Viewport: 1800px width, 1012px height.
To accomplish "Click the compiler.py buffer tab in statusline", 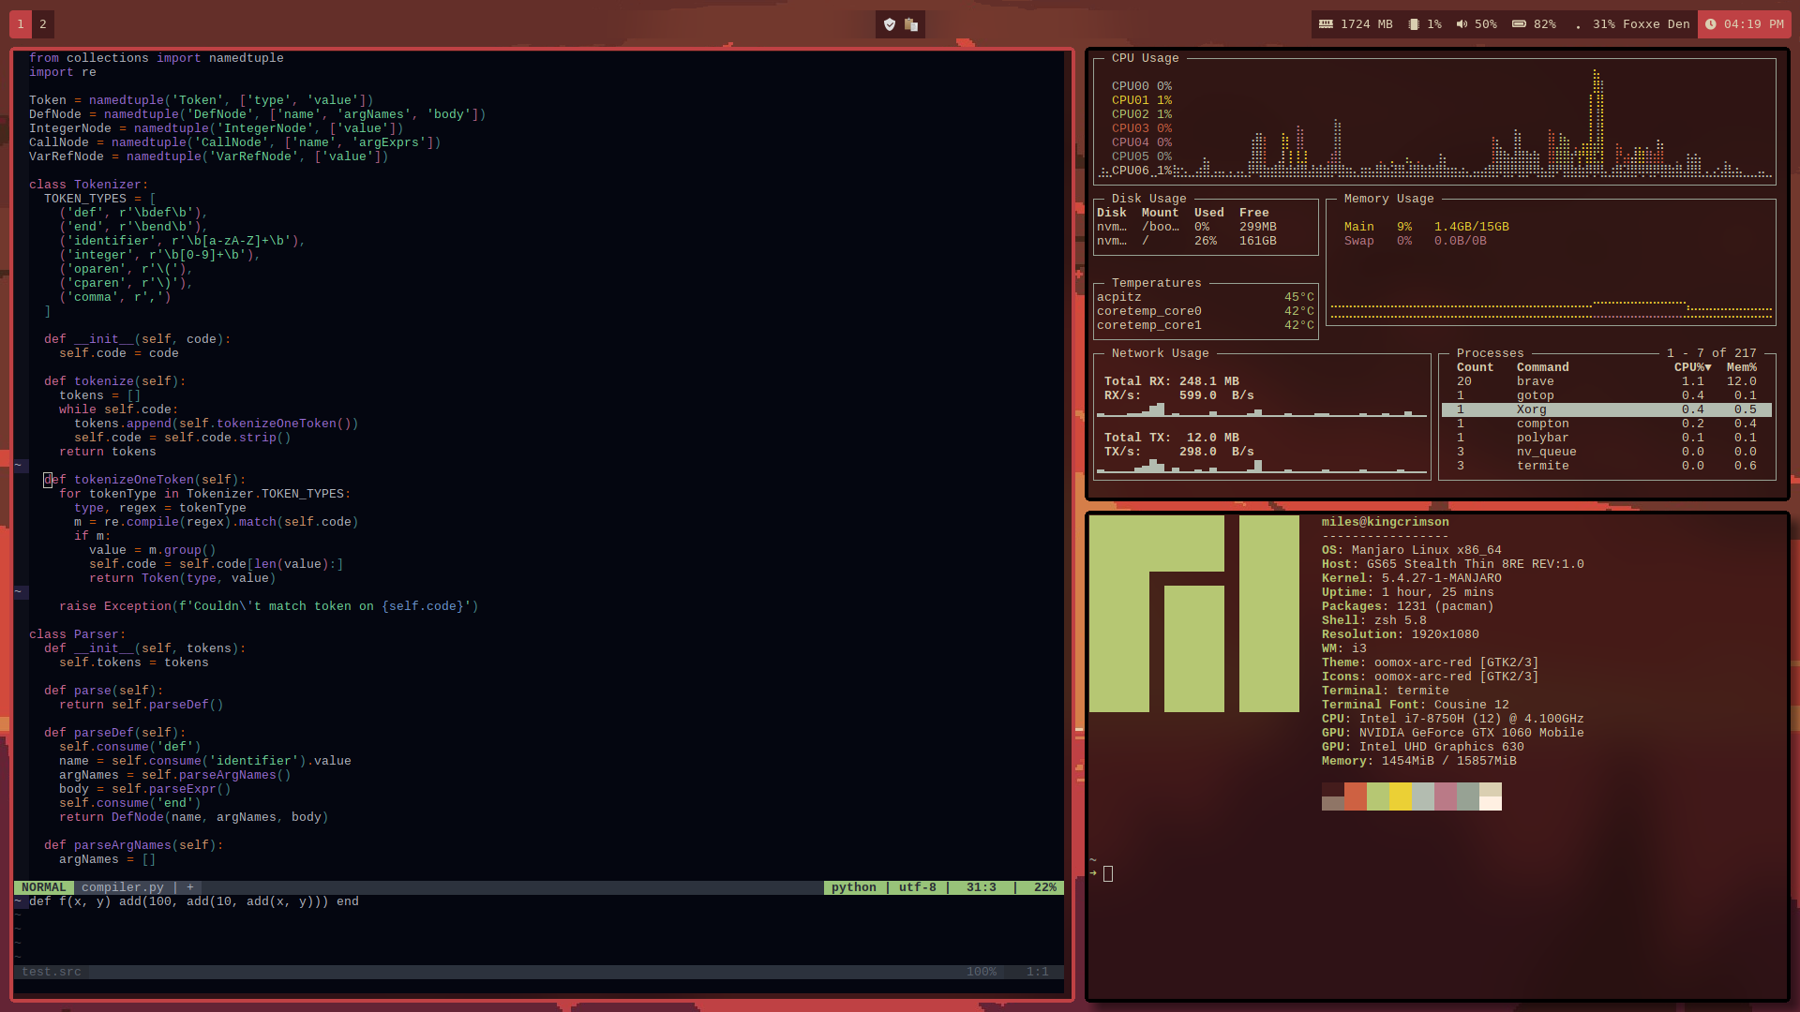I will click(x=122, y=887).
